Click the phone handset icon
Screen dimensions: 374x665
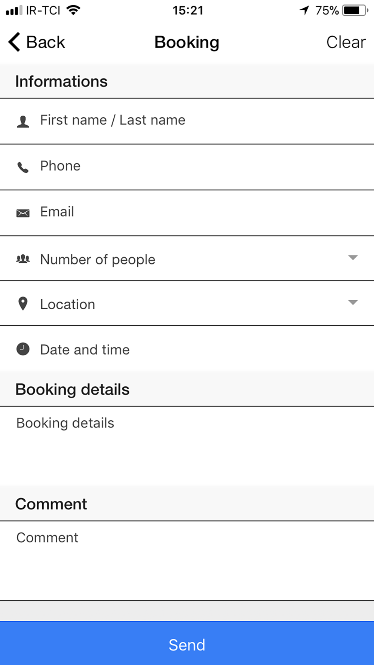pyautogui.click(x=23, y=167)
